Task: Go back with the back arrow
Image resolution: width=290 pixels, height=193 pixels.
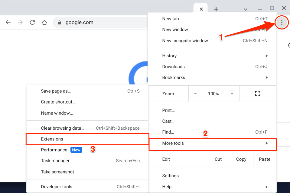Action: point(8,22)
